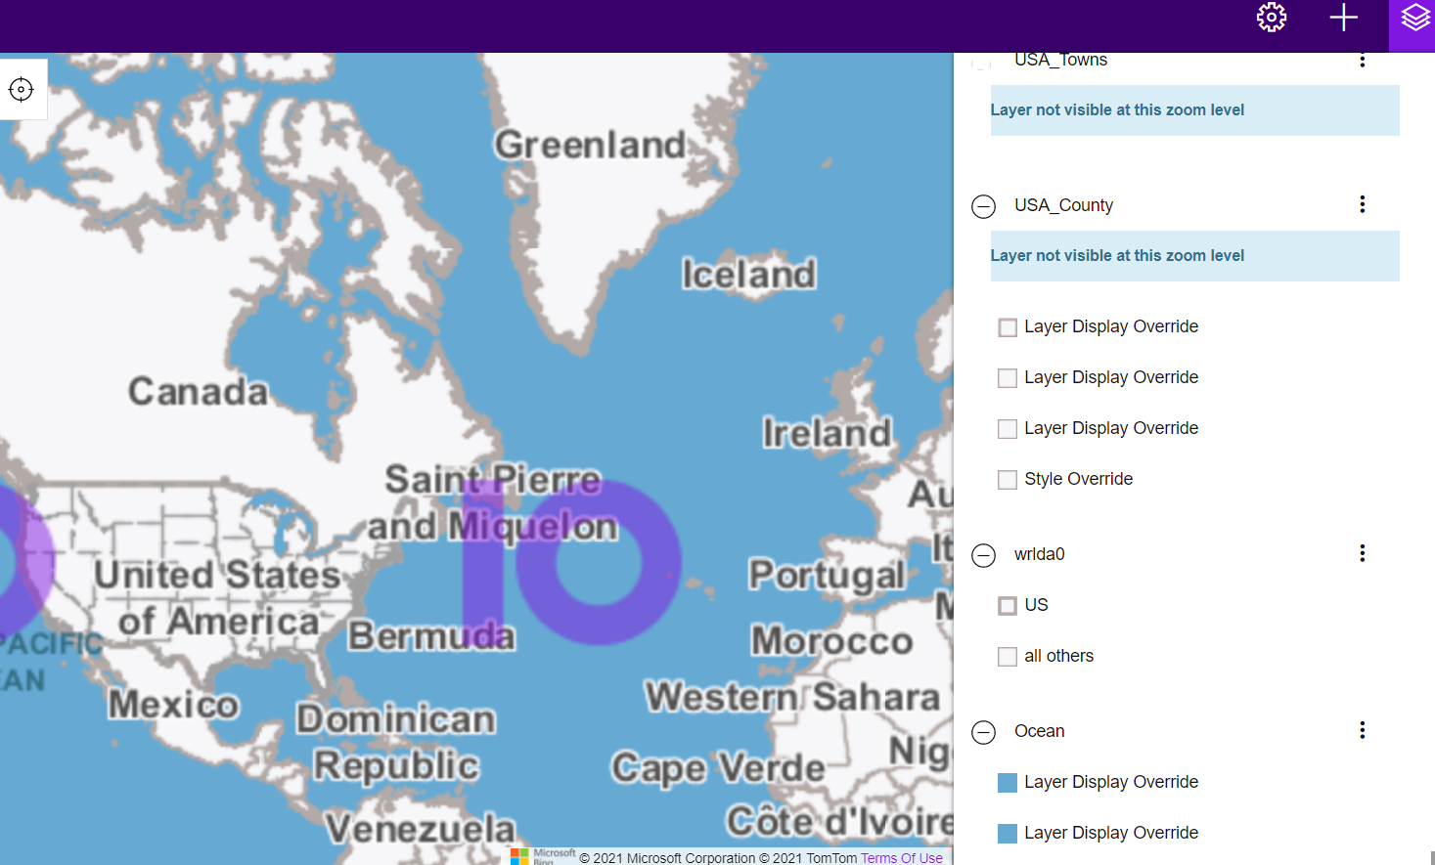Collapse the USA_County layer group
This screenshot has width=1435, height=865.
[x=983, y=206]
